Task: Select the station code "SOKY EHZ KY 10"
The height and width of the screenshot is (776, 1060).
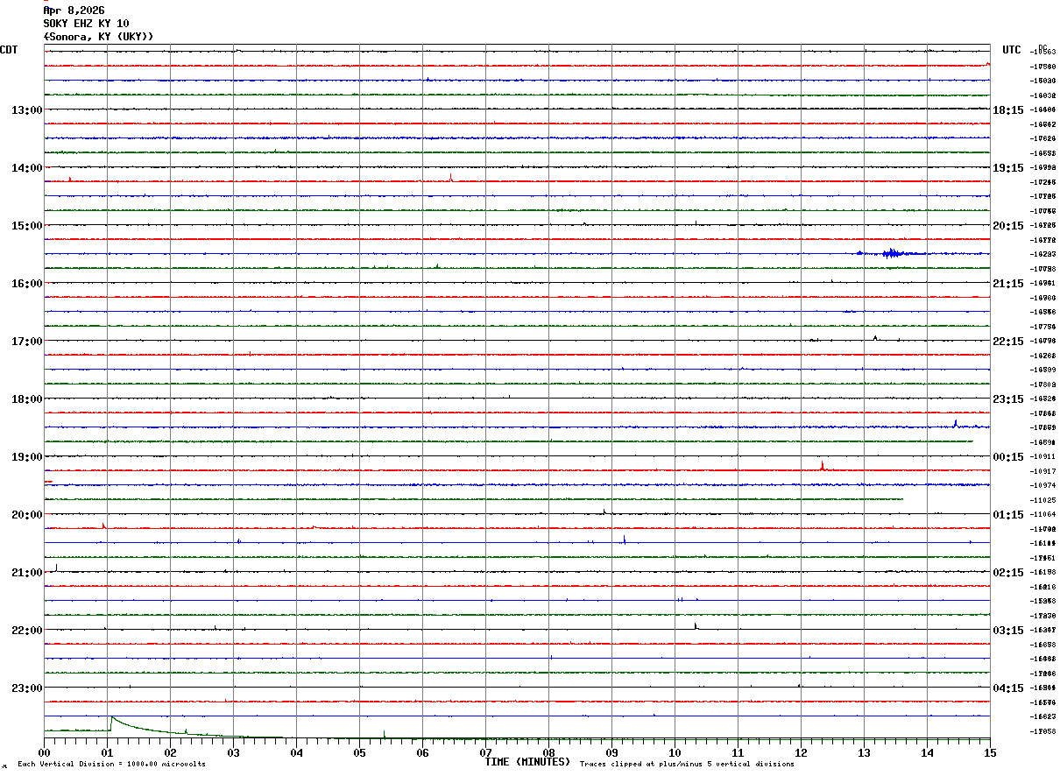Action: [86, 24]
